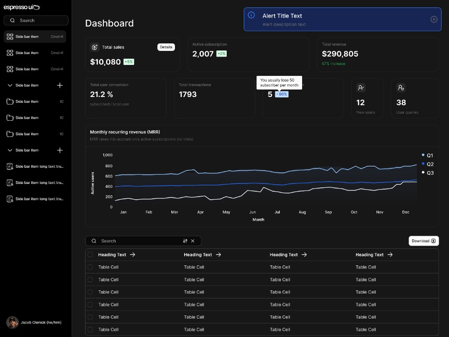
Task: Dismiss the Alert Title Text banner
Action: [x=434, y=19]
